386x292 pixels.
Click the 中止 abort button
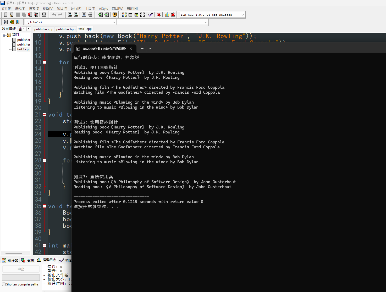(21, 269)
